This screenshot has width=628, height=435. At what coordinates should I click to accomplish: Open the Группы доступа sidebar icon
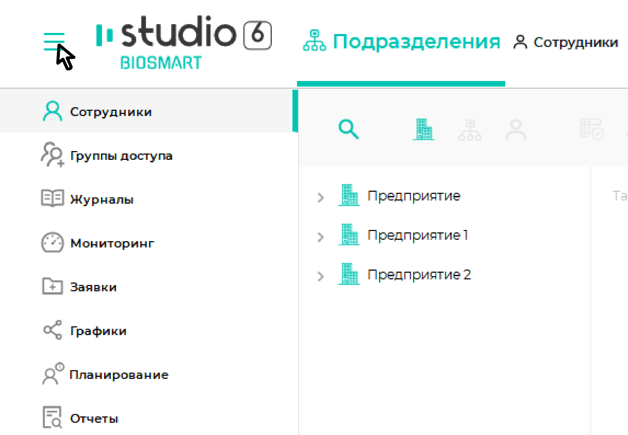click(x=53, y=154)
